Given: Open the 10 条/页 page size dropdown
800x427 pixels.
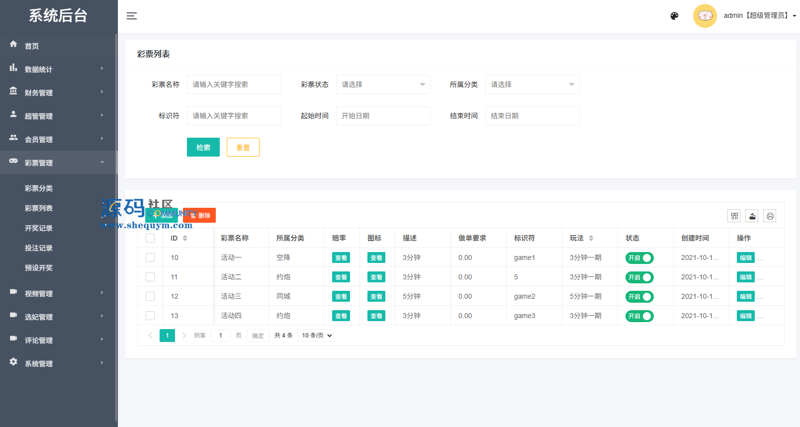Looking at the screenshot, I should (x=316, y=336).
